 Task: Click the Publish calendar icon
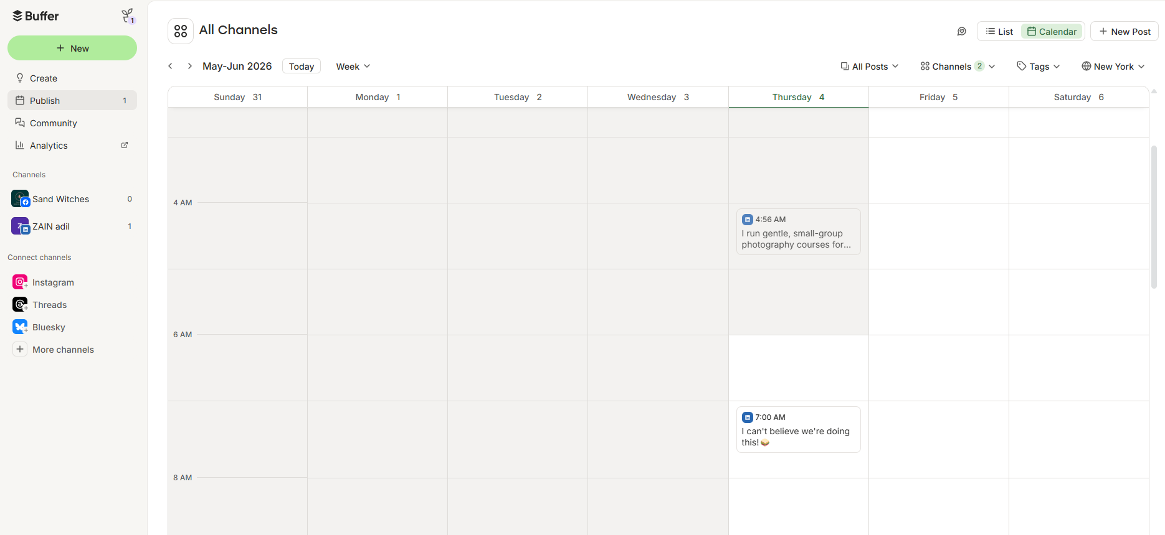pyautogui.click(x=20, y=100)
